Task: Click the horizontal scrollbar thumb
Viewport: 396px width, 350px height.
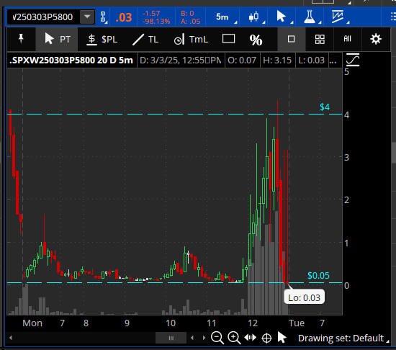Action: point(171,338)
